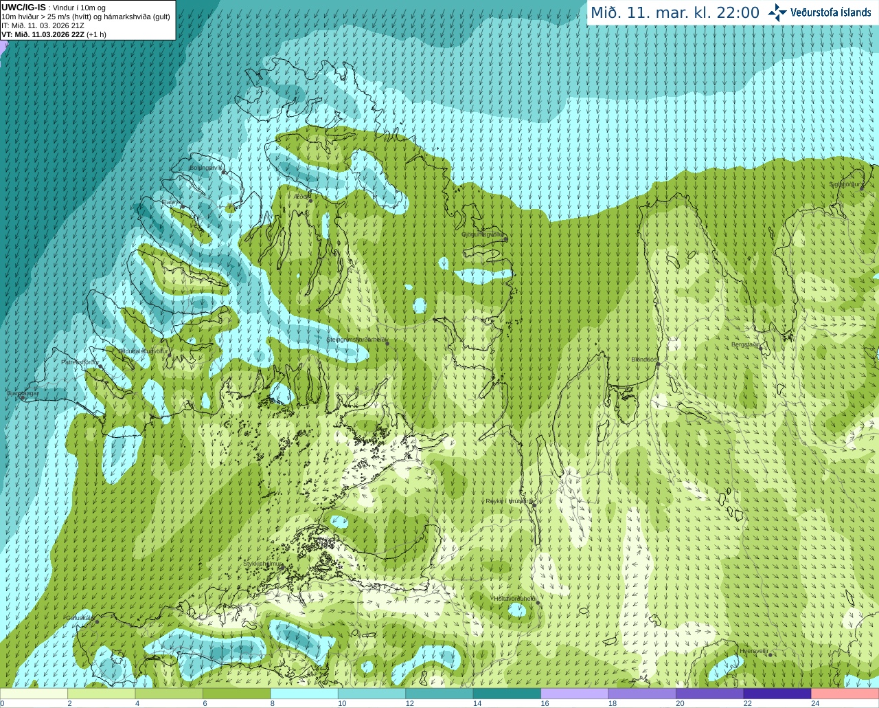Click the 18-20 m/s purple legend swatch

(x=642, y=694)
